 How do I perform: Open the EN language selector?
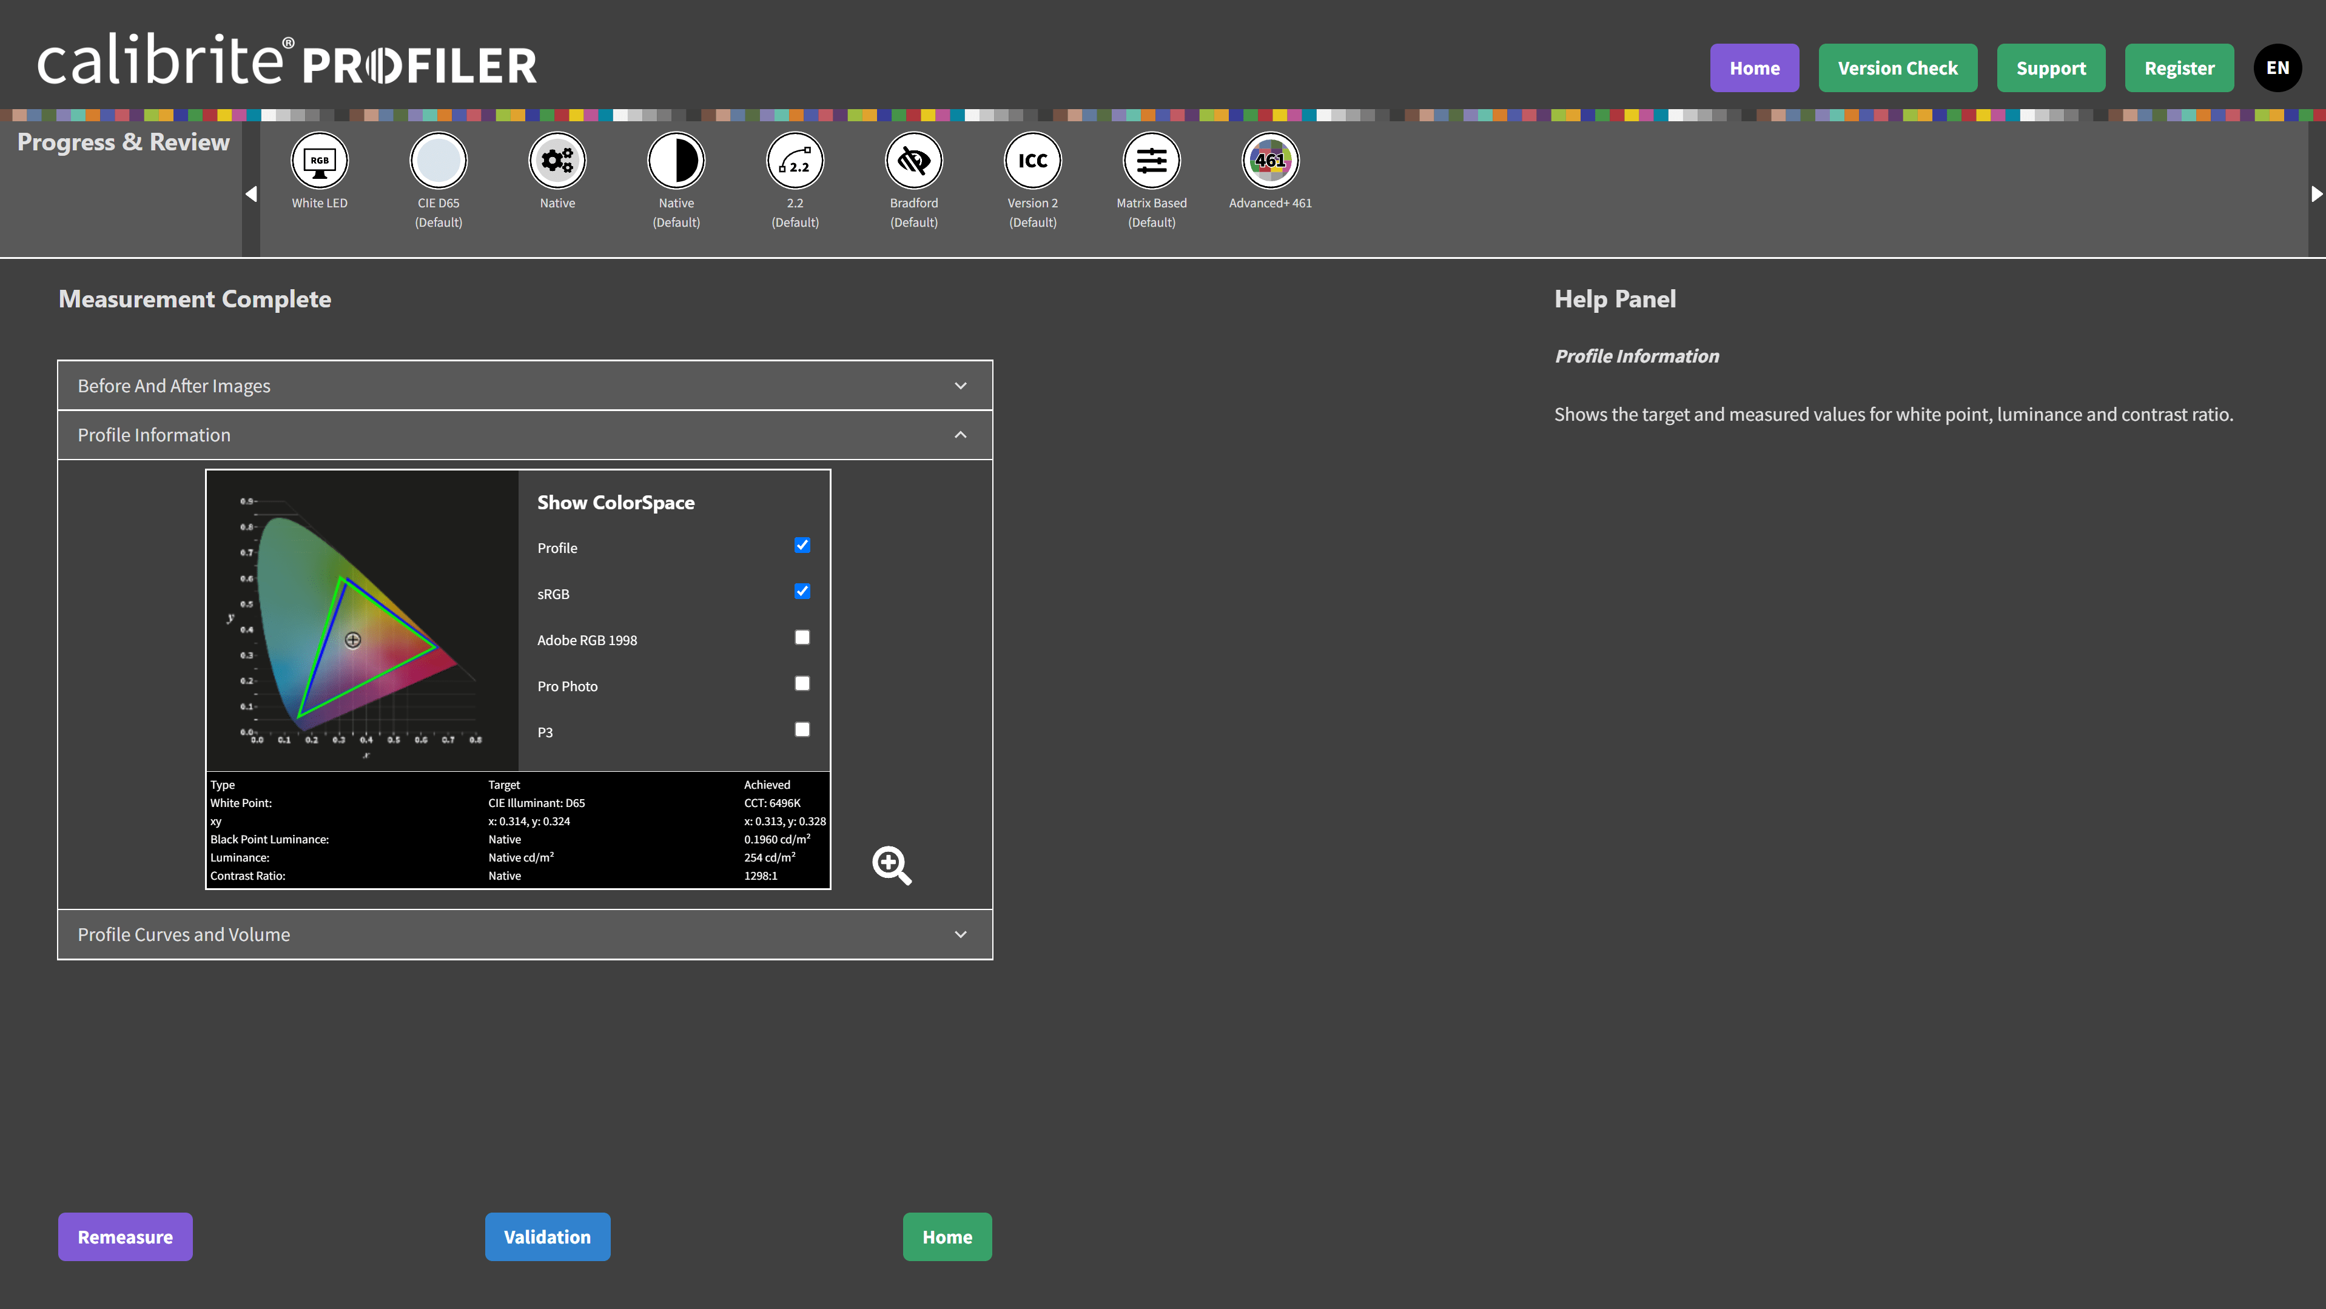(x=2277, y=68)
